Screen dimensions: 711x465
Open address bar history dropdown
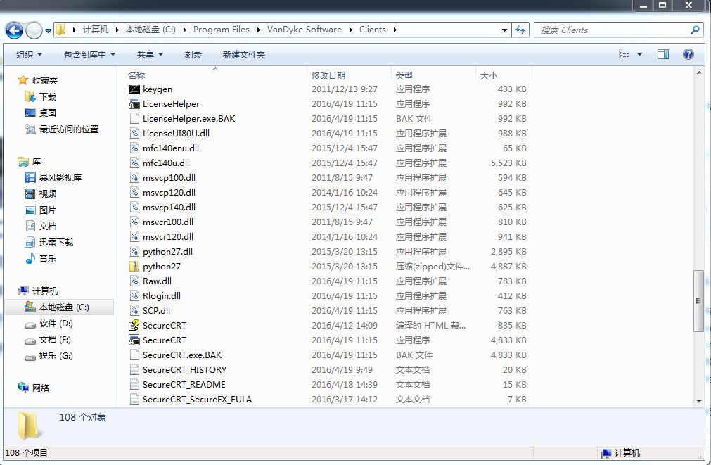tap(504, 30)
